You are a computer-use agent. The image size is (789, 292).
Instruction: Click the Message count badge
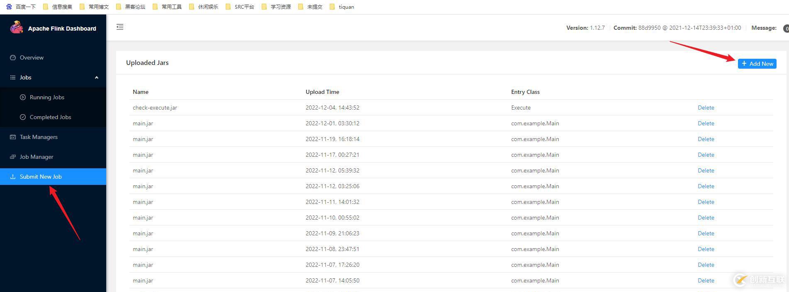click(x=786, y=29)
